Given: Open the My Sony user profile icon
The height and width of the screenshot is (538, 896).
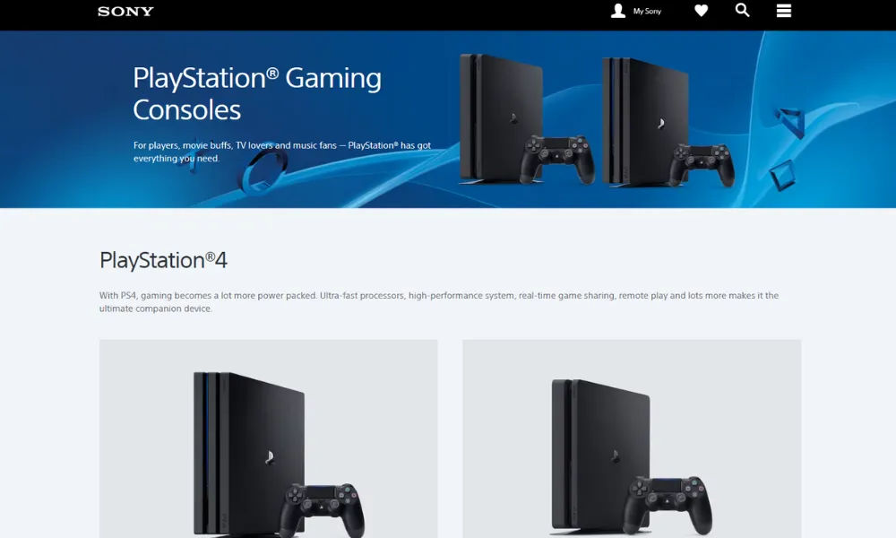Looking at the screenshot, I should (x=617, y=11).
